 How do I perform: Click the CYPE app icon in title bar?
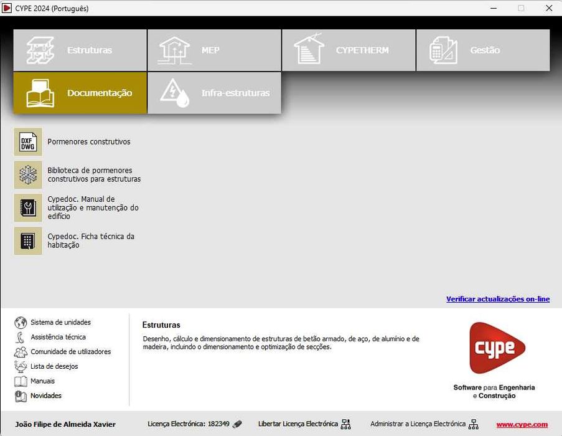coord(7,8)
